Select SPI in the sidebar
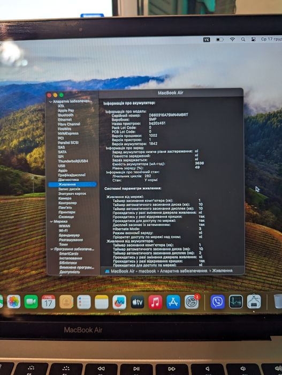282x375 pixels. [x=60, y=156]
